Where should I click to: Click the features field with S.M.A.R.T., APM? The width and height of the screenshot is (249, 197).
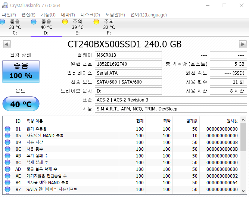point(171,109)
